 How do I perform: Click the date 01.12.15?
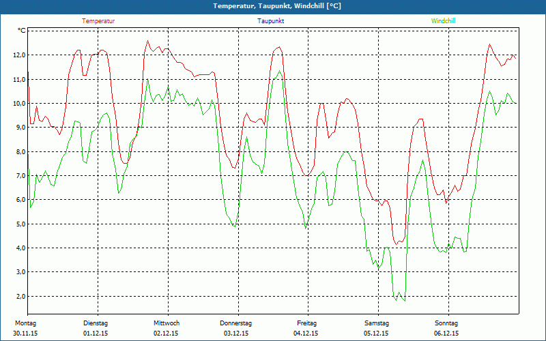96,333
